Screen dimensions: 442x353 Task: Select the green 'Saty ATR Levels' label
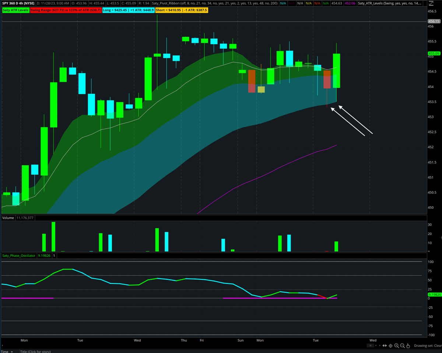16,10
